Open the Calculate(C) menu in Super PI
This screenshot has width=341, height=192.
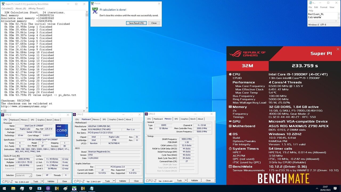(x=7, y=9)
